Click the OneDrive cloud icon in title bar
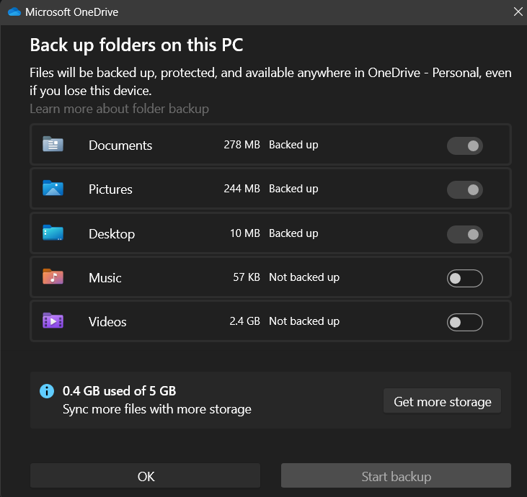Image resolution: width=527 pixels, height=497 pixels. [x=14, y=12]
